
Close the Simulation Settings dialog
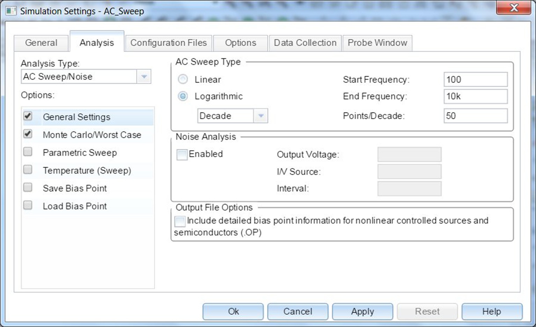point(513,8)
